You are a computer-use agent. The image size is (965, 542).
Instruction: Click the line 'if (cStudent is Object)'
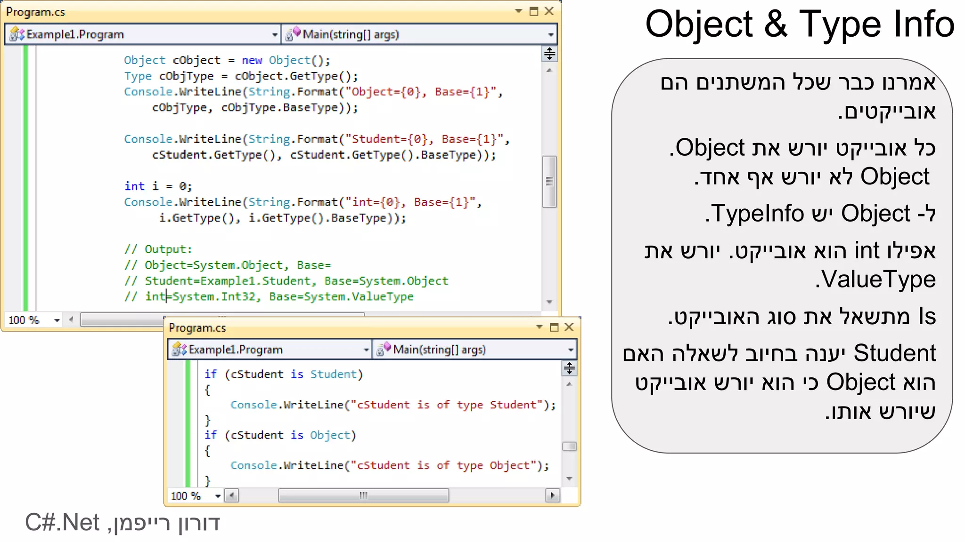[x=280, y=435]
